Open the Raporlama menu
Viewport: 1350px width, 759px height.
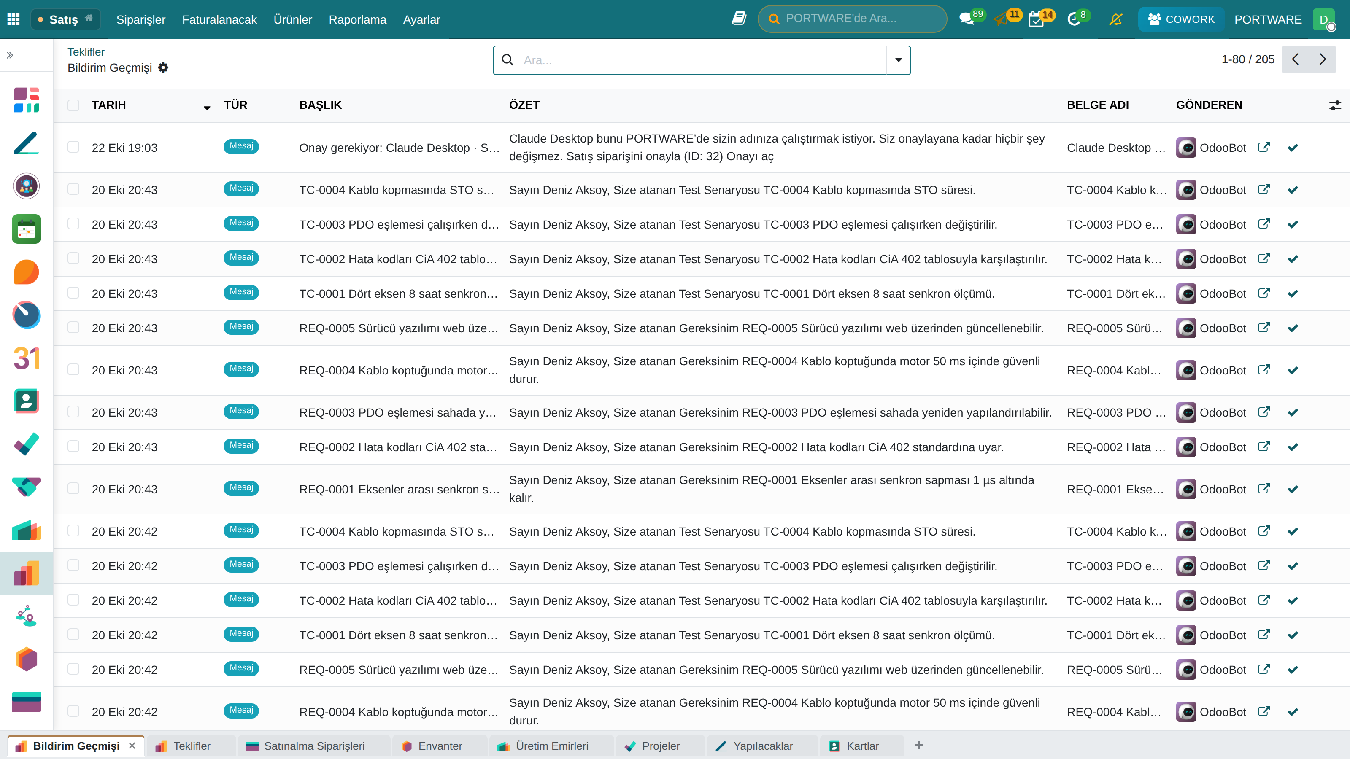(x=357, y=19)
